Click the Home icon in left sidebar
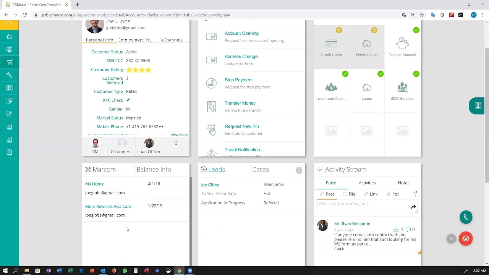Image resolution: width=489 pixels, height=275 pixels. (x=10, y=36)
